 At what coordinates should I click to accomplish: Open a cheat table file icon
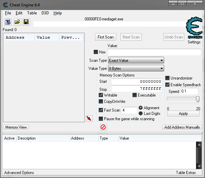(17, 22)
